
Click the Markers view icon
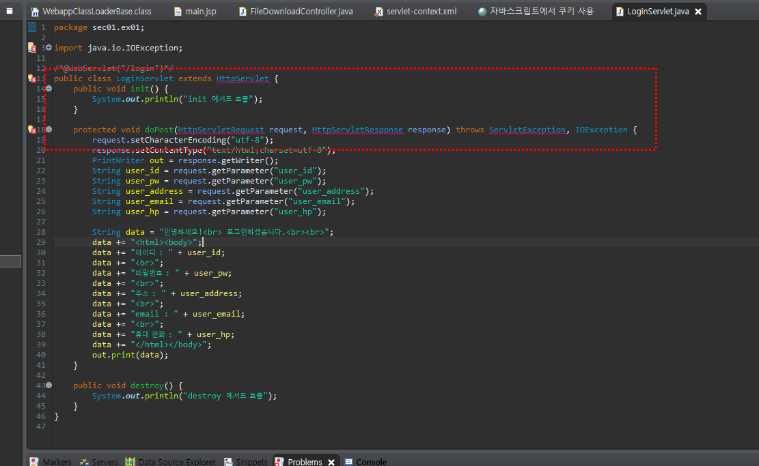click(x=34, y=462)
